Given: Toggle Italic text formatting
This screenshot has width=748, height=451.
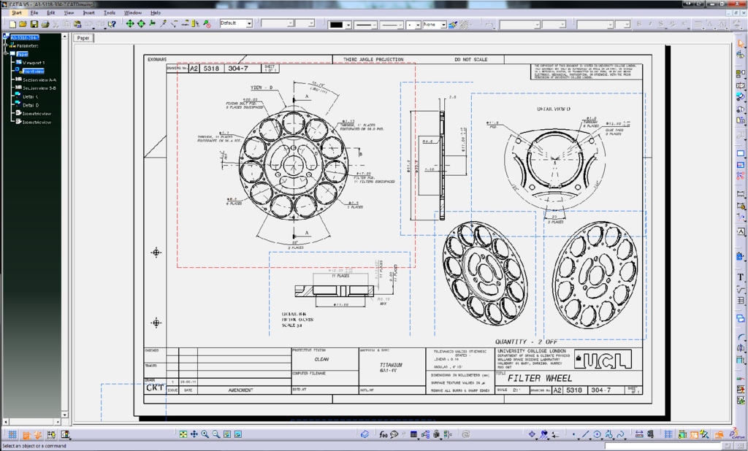Looking at the screenshot, I should 649,24.
